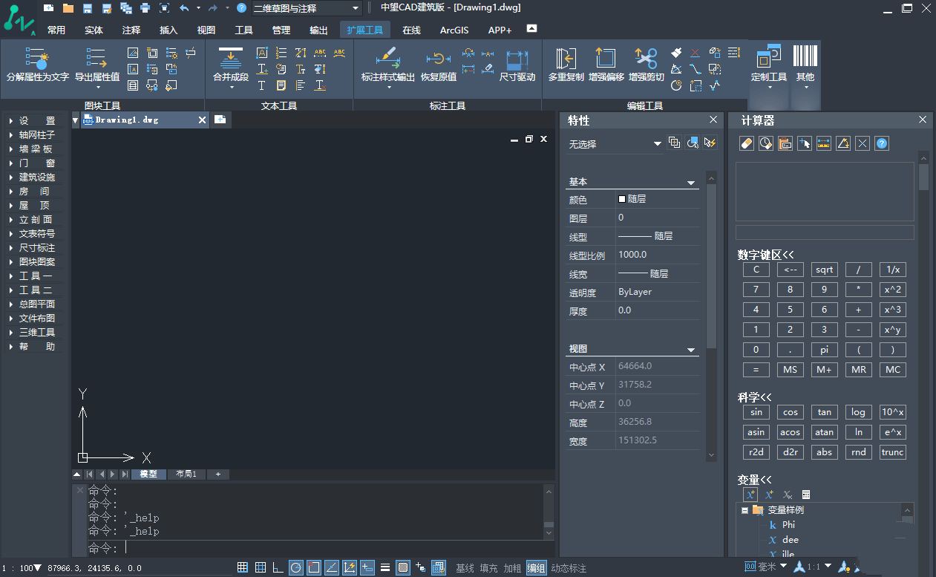Click the 增强偏移 offset tool

pos(606,59)
